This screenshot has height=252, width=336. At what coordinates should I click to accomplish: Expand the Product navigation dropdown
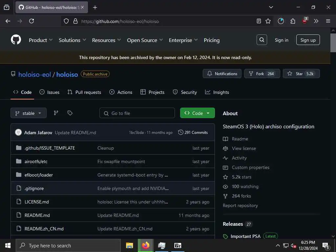click(41, 40)
